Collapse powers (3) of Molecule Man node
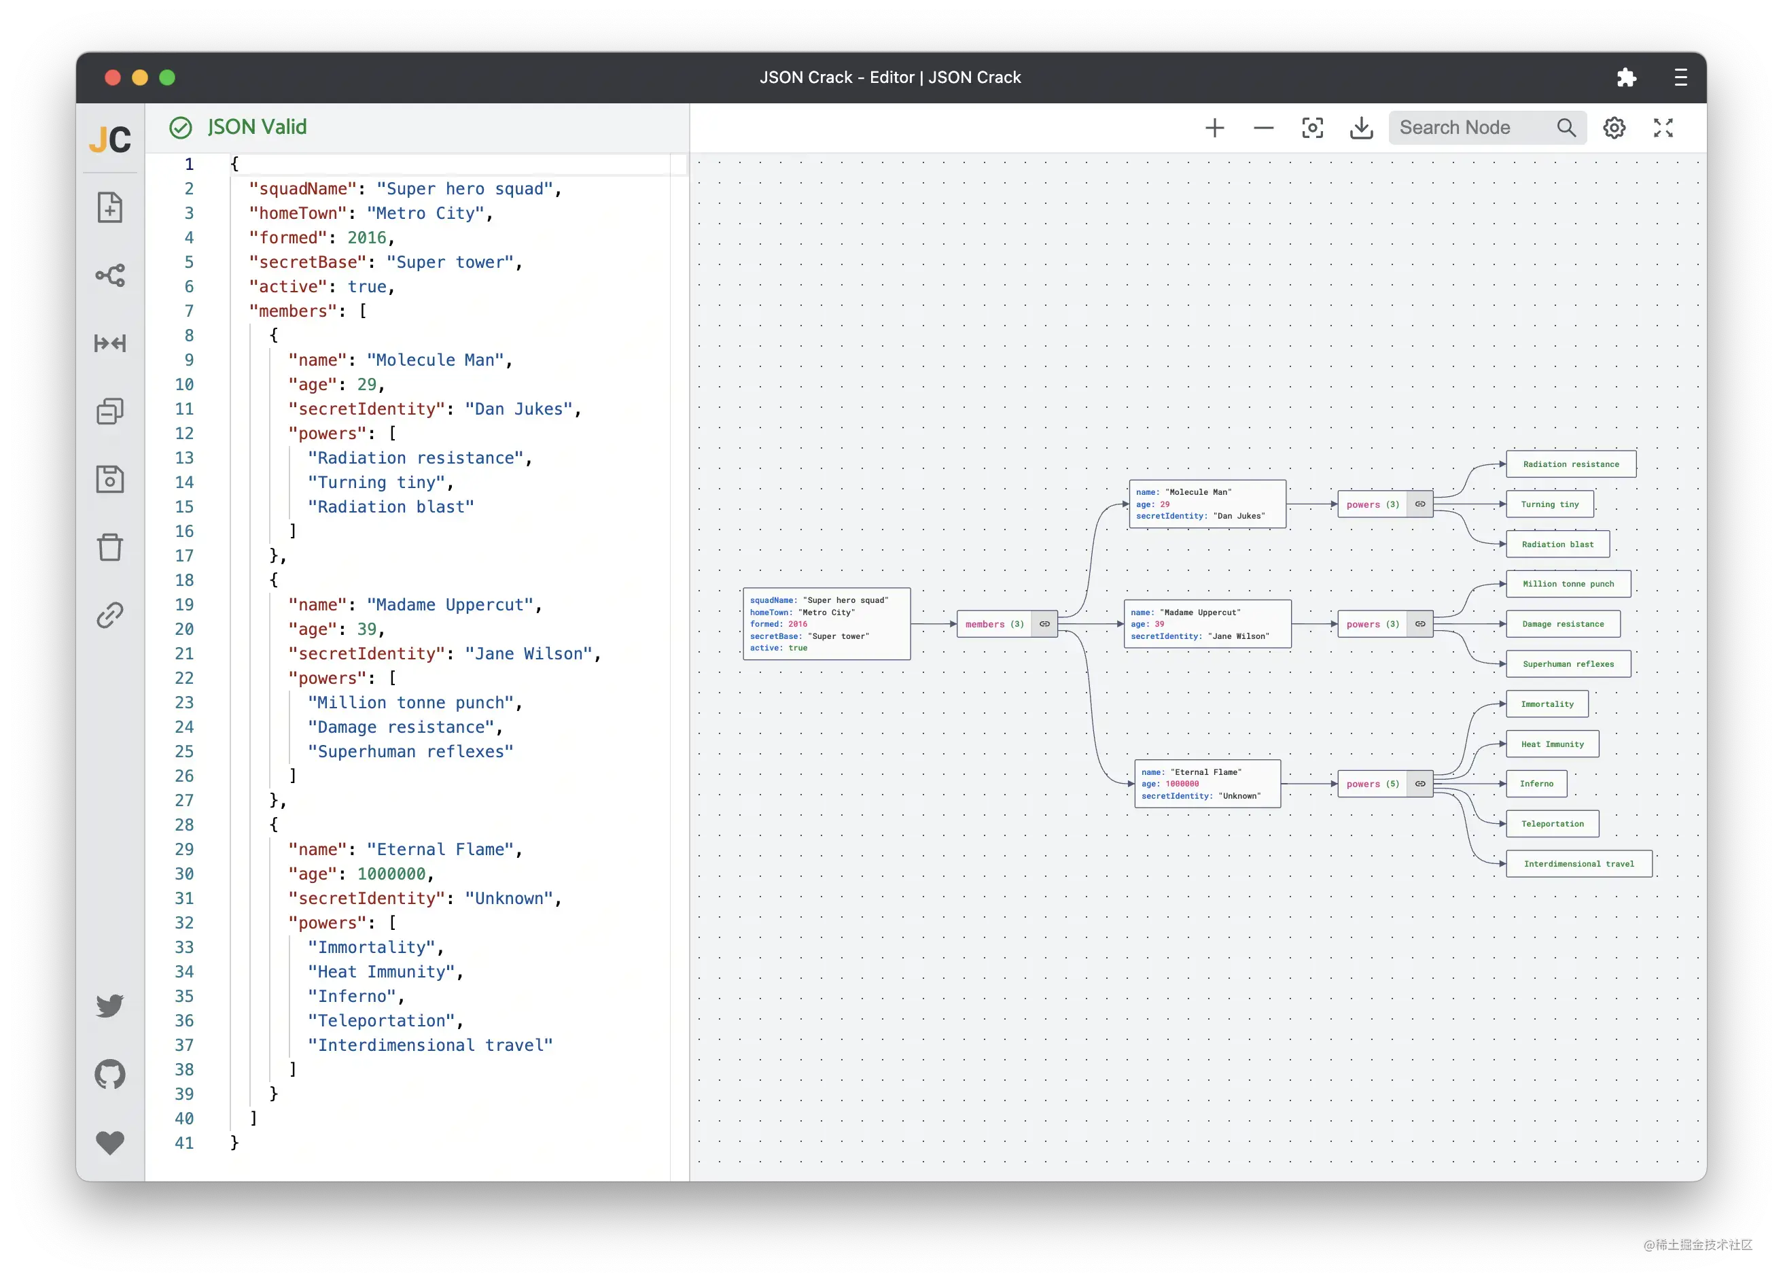The image size is (1783, 1282). (x=1419, y=504)
